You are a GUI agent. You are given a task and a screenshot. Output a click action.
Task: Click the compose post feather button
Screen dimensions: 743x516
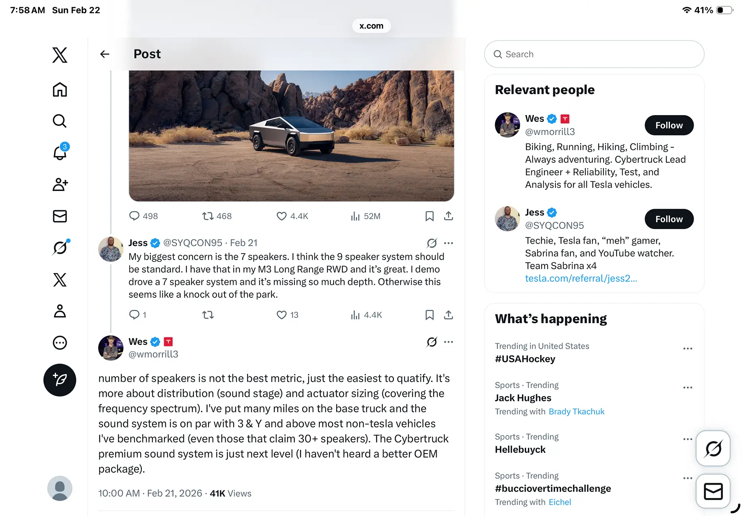click(x=60, y=380)
